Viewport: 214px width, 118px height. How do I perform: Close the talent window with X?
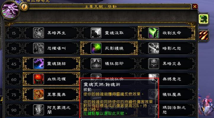[195, 6]
